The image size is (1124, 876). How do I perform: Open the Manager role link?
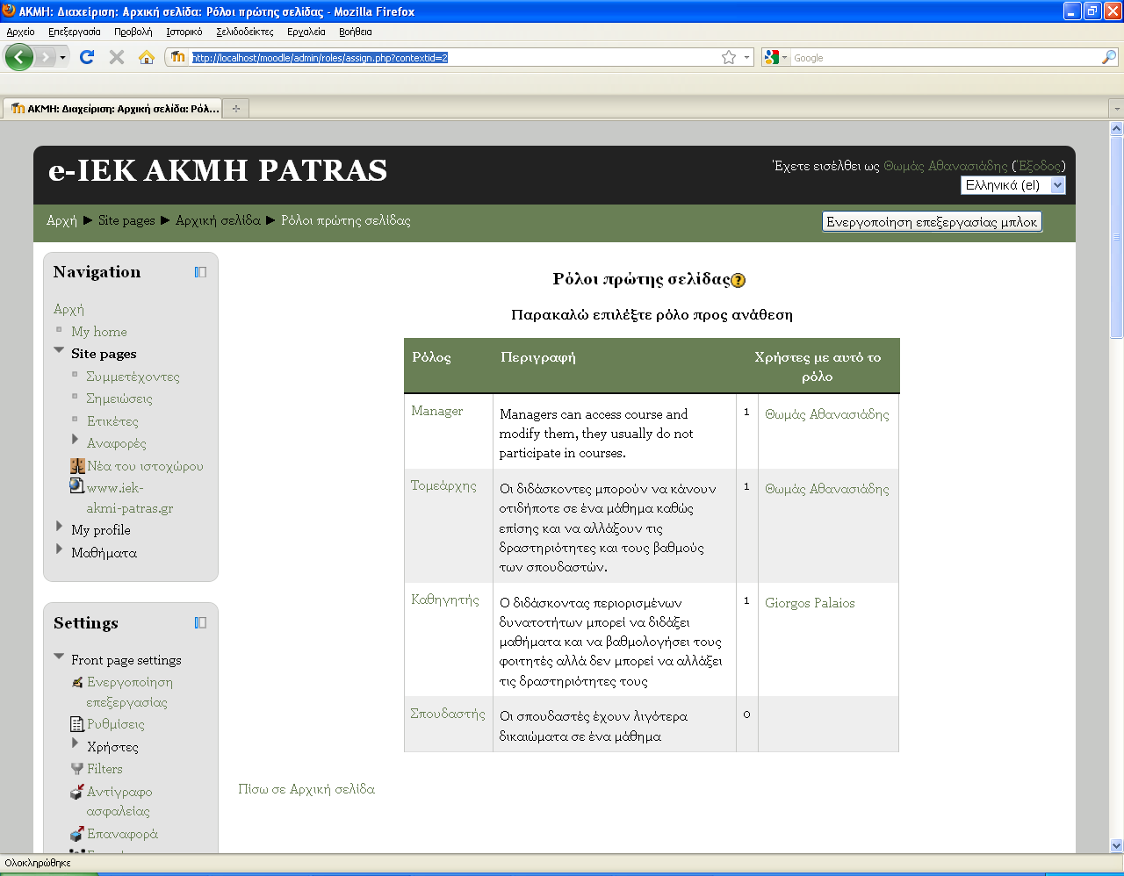[x=437, y=411]
